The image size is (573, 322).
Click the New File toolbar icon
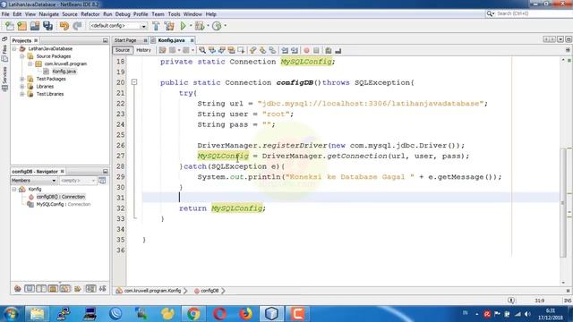tap(10, 26)
